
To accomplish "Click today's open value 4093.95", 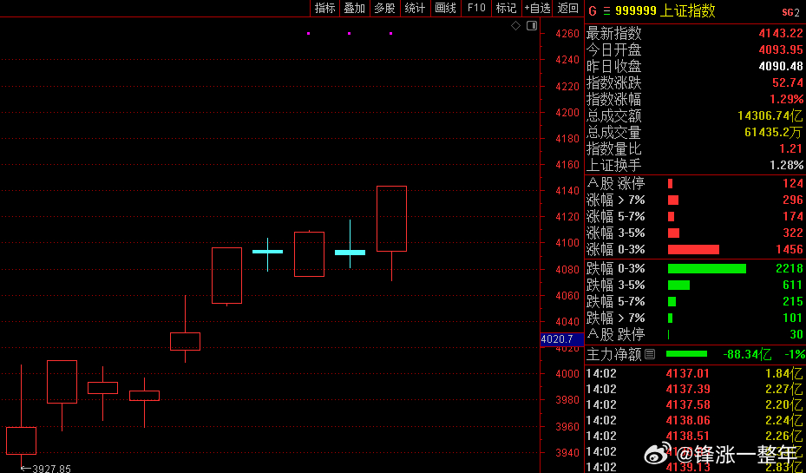I will (780, 49).
